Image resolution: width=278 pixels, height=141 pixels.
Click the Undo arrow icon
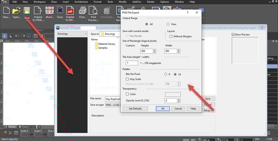[x=17, y=36]
